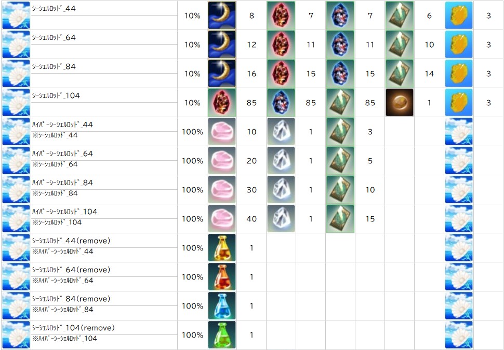Click the seashell thumbnail left of ハイパーシーシェルロッド_84
This screenshot has height=350, width=504.
pos(16,190)
